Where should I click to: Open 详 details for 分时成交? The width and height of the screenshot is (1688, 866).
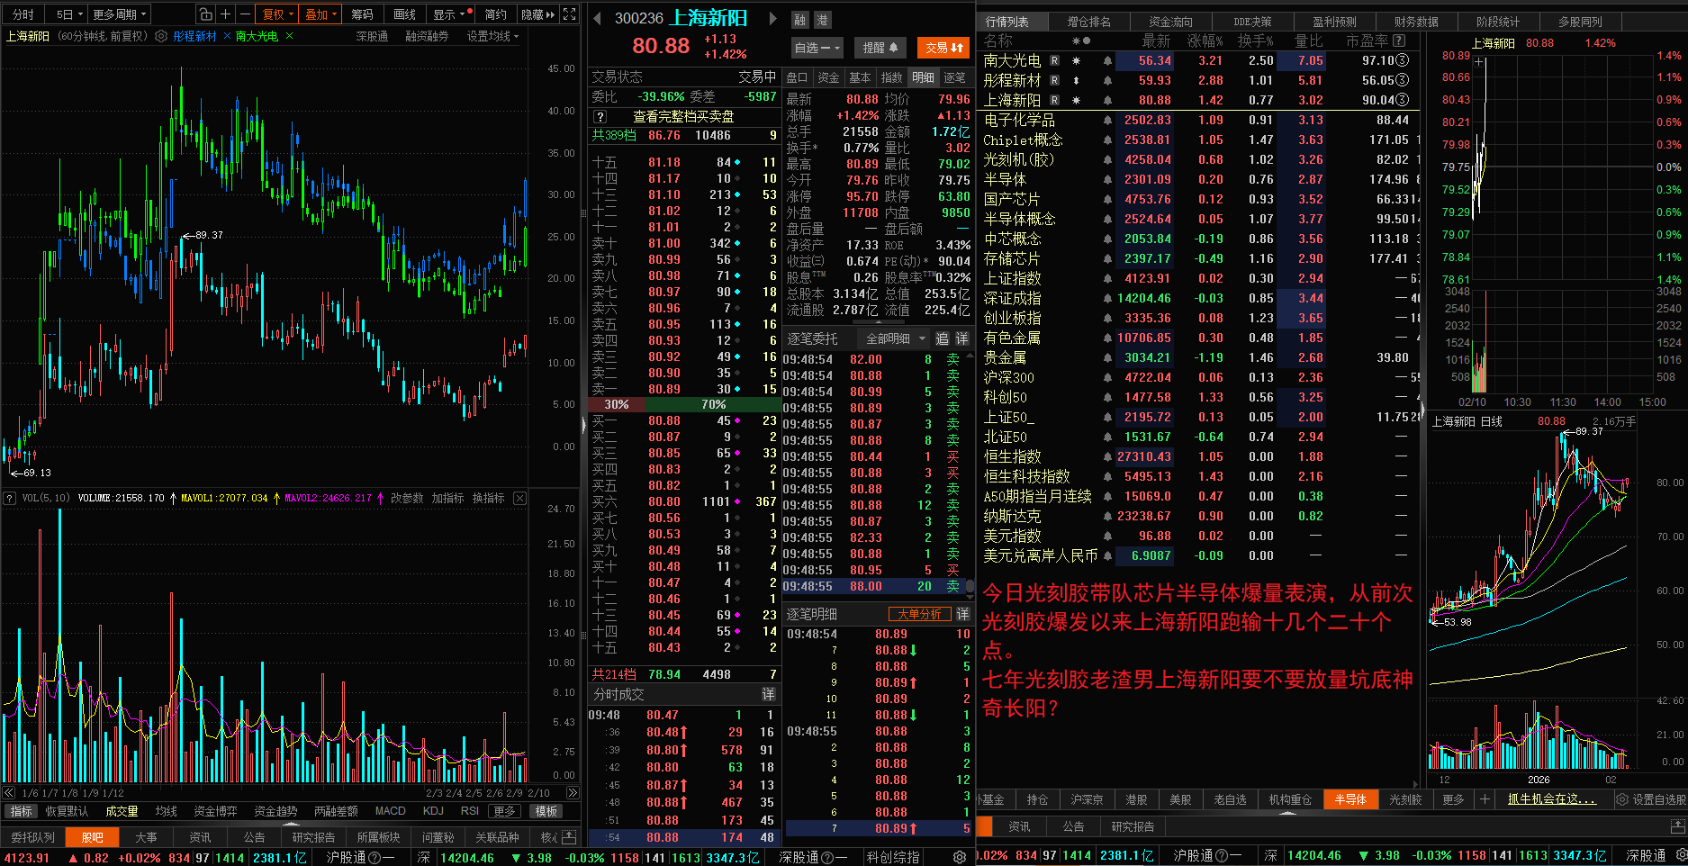[x=769, y=694]
